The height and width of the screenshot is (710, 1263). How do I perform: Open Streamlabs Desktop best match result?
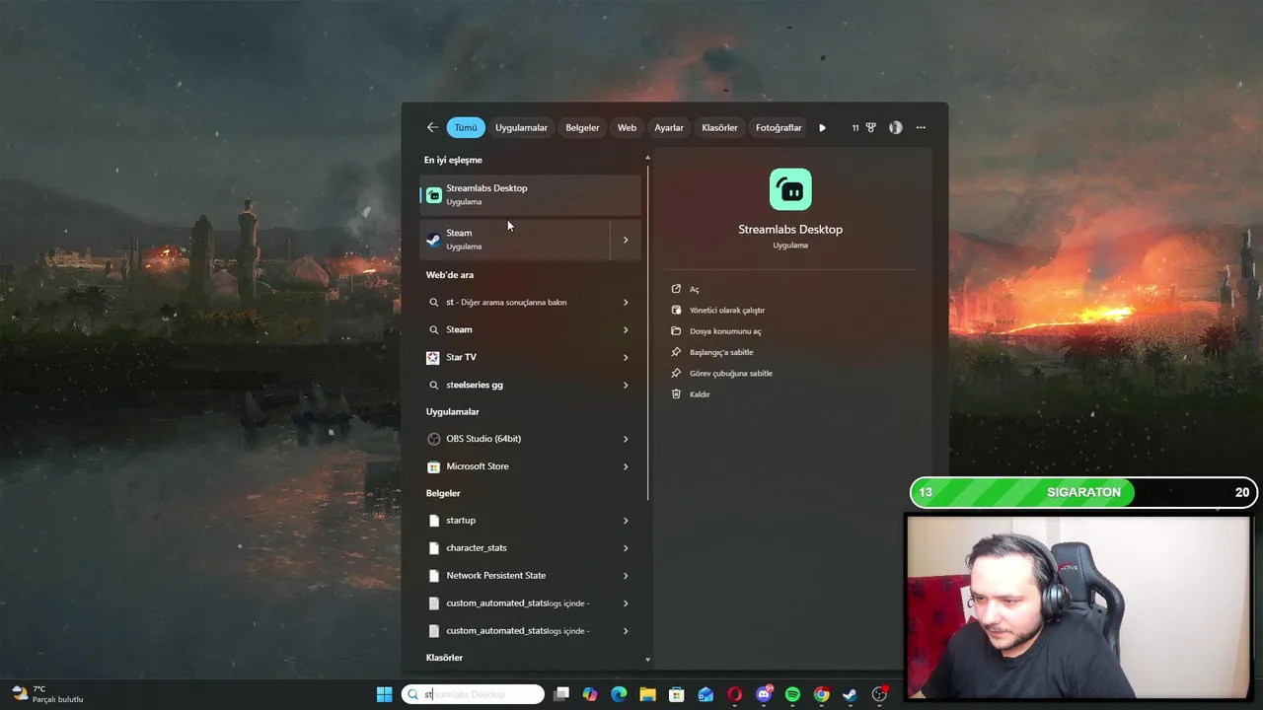click(531, 194)
